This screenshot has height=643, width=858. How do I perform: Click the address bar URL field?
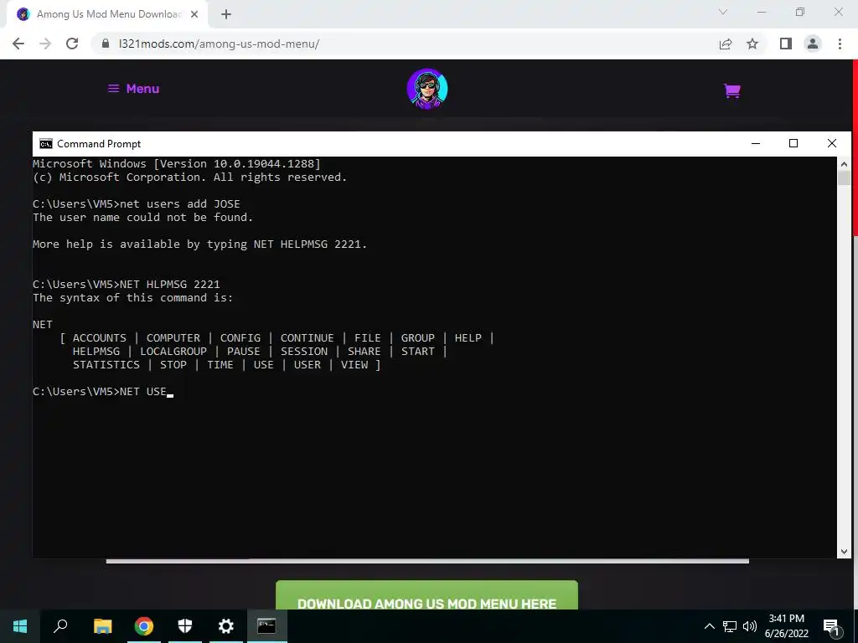pyautogui.click(x=405, y=44)
